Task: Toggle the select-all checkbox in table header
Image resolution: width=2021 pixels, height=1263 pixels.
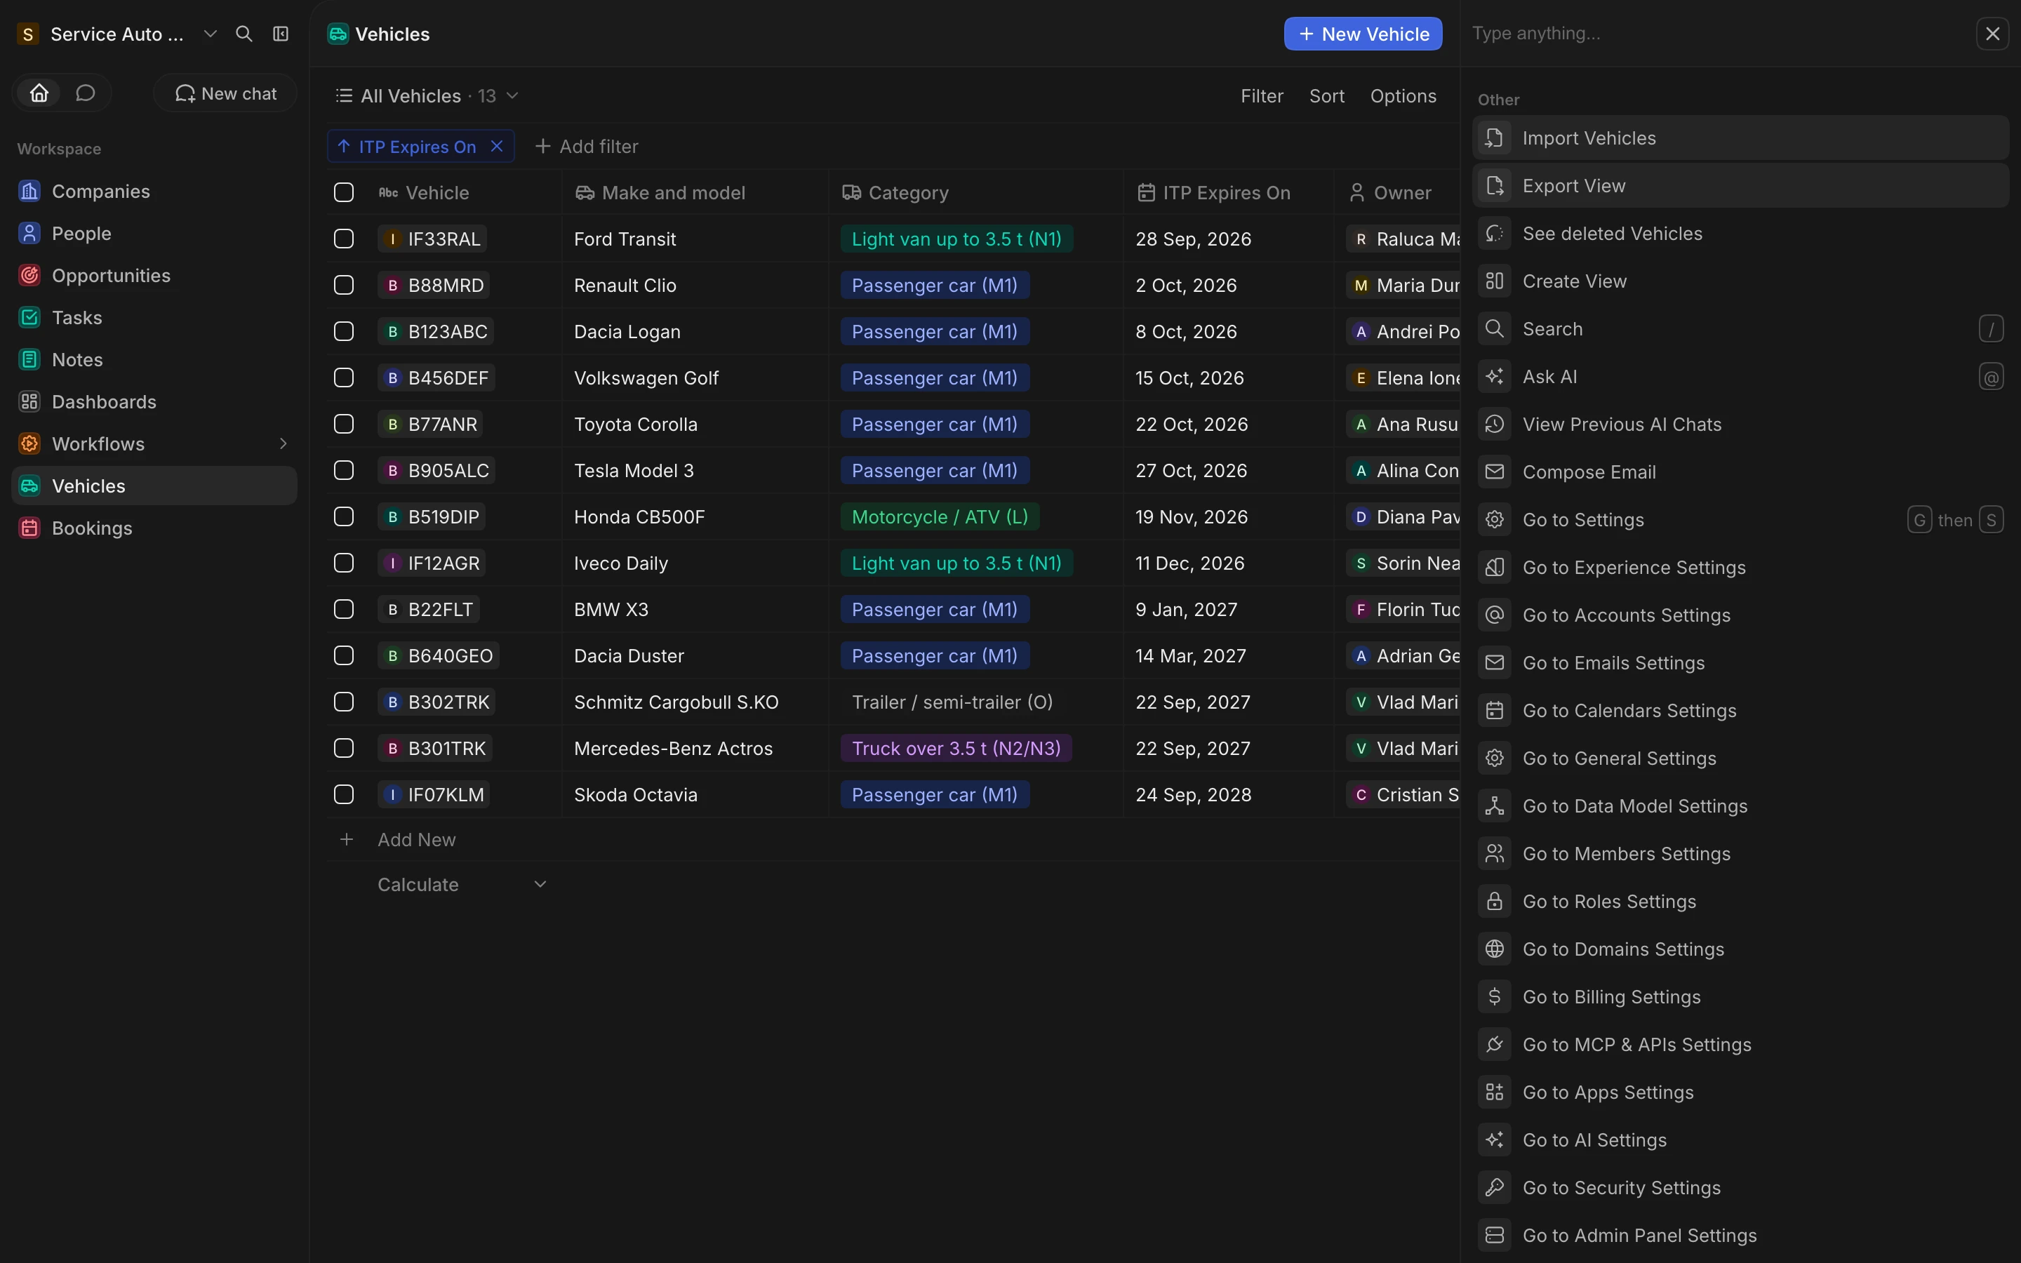Action: coord(344,192)
